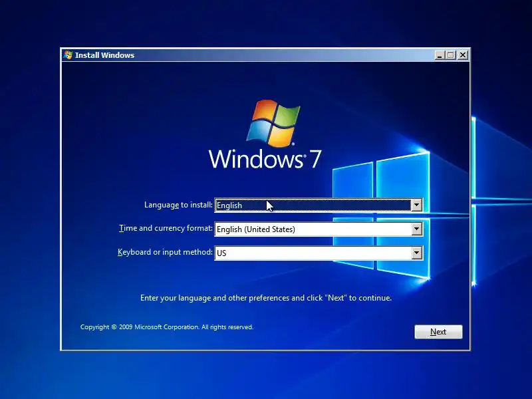Screen dimensions: 532x399
Task: Close the Install Windows dialog
Action: pos(463,55)
